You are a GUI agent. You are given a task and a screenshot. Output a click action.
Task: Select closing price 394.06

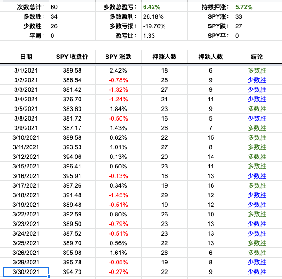click(x=72, y=157)
